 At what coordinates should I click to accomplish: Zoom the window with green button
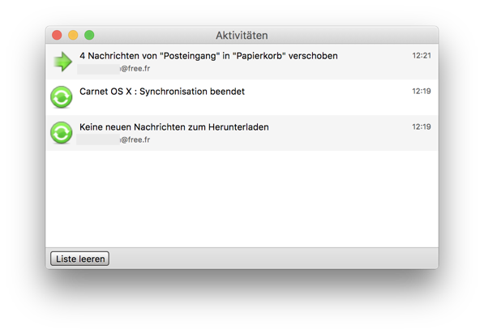[x=89, y=35]
